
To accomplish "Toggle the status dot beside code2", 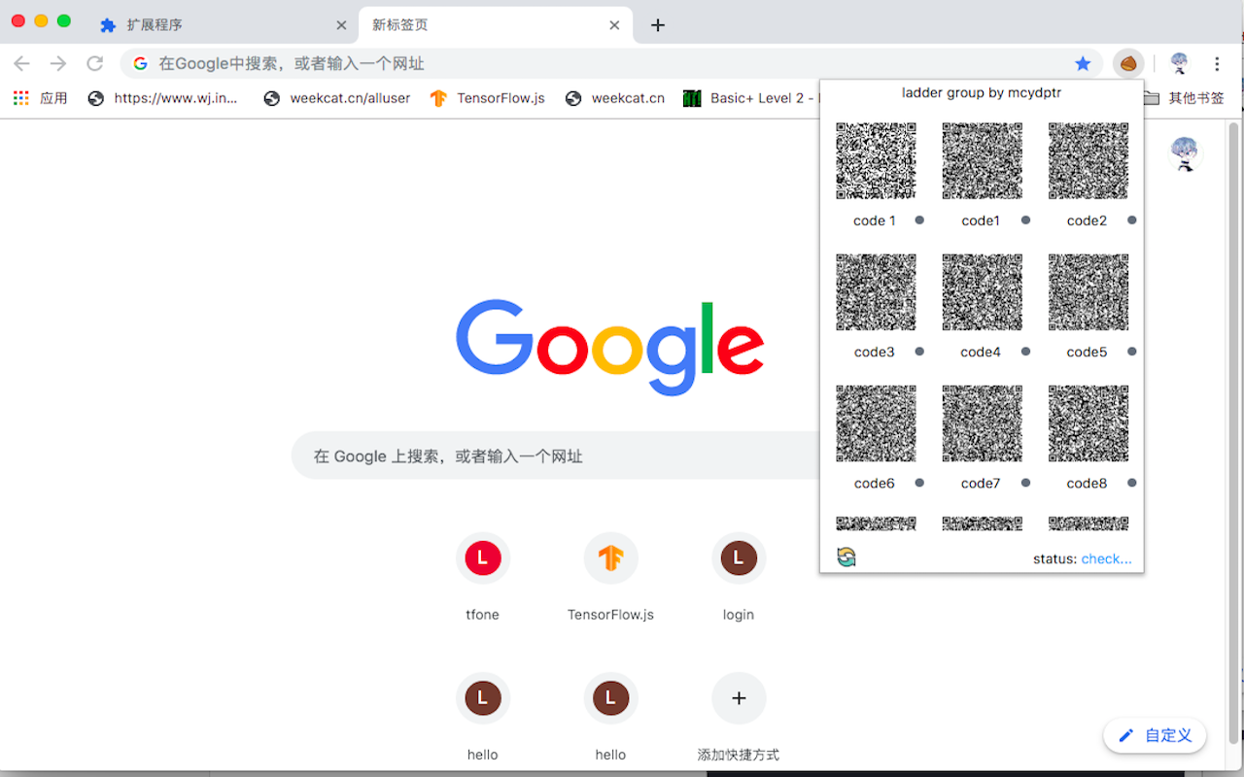I will point(1131,220).
